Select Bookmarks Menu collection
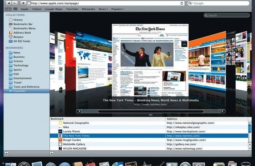The image size is (255, 166). click(24, 28)
